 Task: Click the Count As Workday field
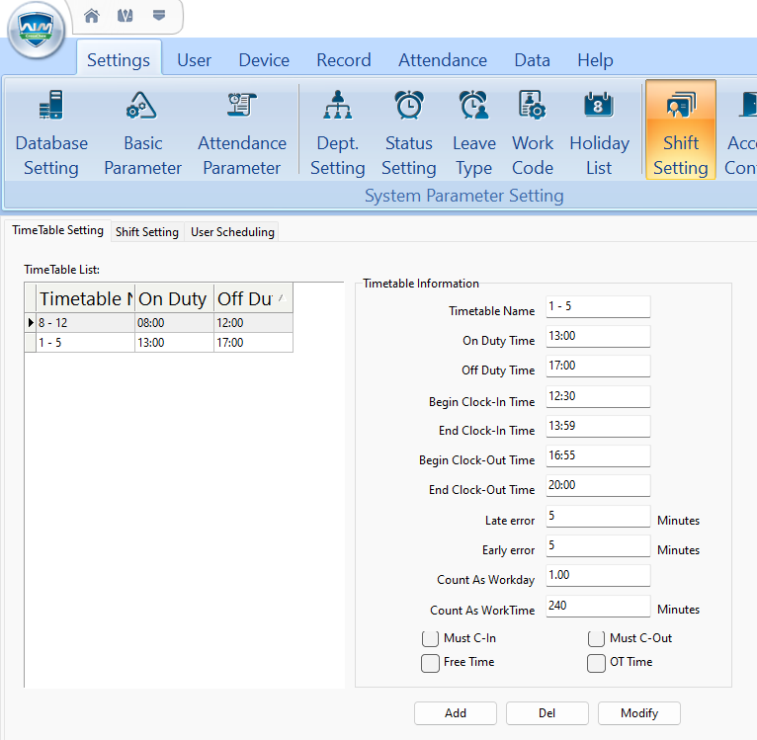pos(598,575)
